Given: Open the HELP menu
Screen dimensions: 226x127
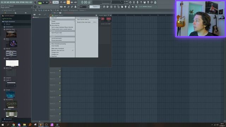Looking at the screenshot, I should [31, 2].
